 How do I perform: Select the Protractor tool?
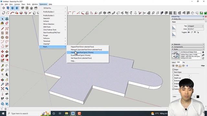pos(2,70)
